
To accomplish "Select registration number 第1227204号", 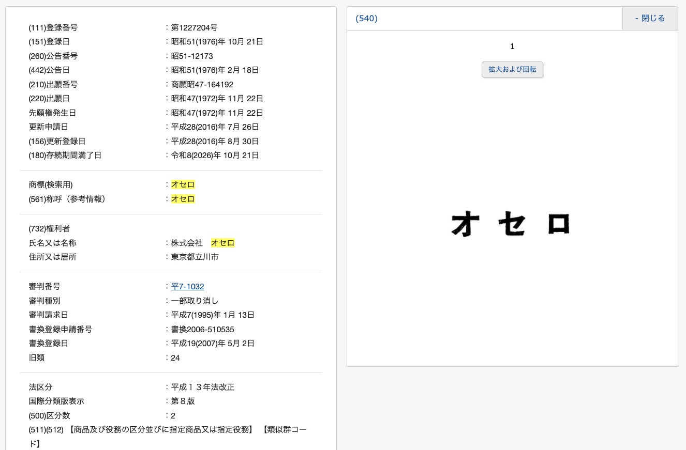I will click(194, 27).
